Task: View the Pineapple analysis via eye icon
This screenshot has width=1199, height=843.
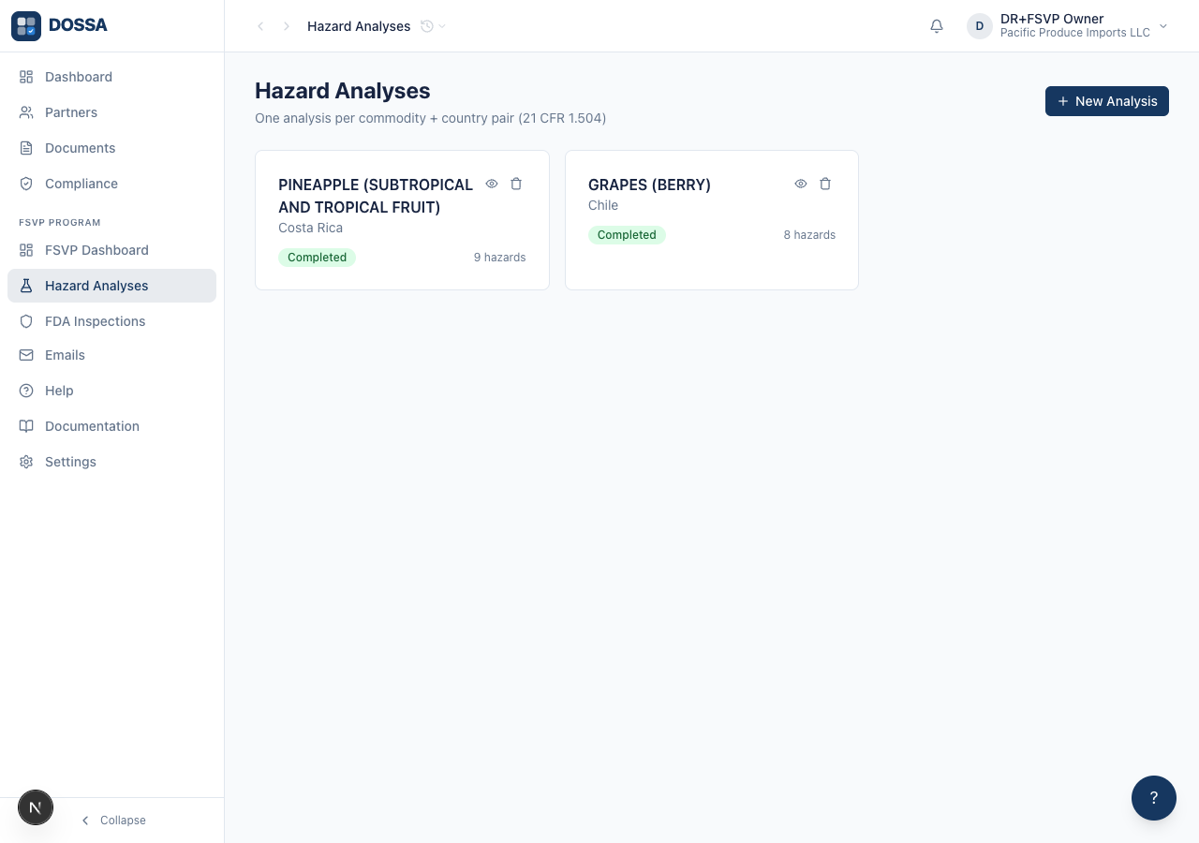Action: coord(492,184)
